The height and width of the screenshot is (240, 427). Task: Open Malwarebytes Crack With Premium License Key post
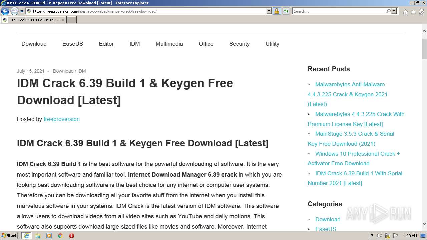pos(356,119)
